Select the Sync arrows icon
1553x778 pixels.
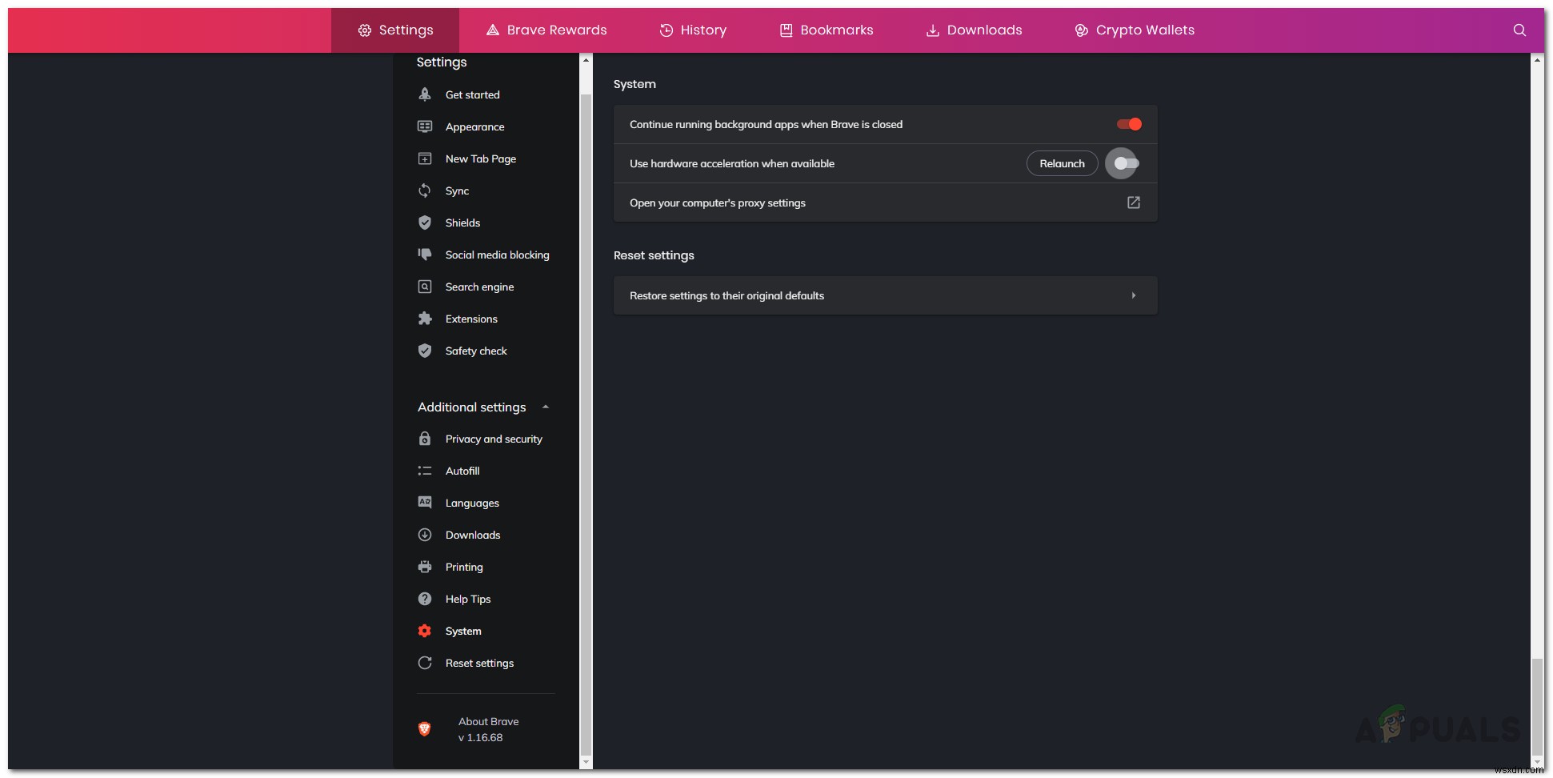[x=425, y=190]
